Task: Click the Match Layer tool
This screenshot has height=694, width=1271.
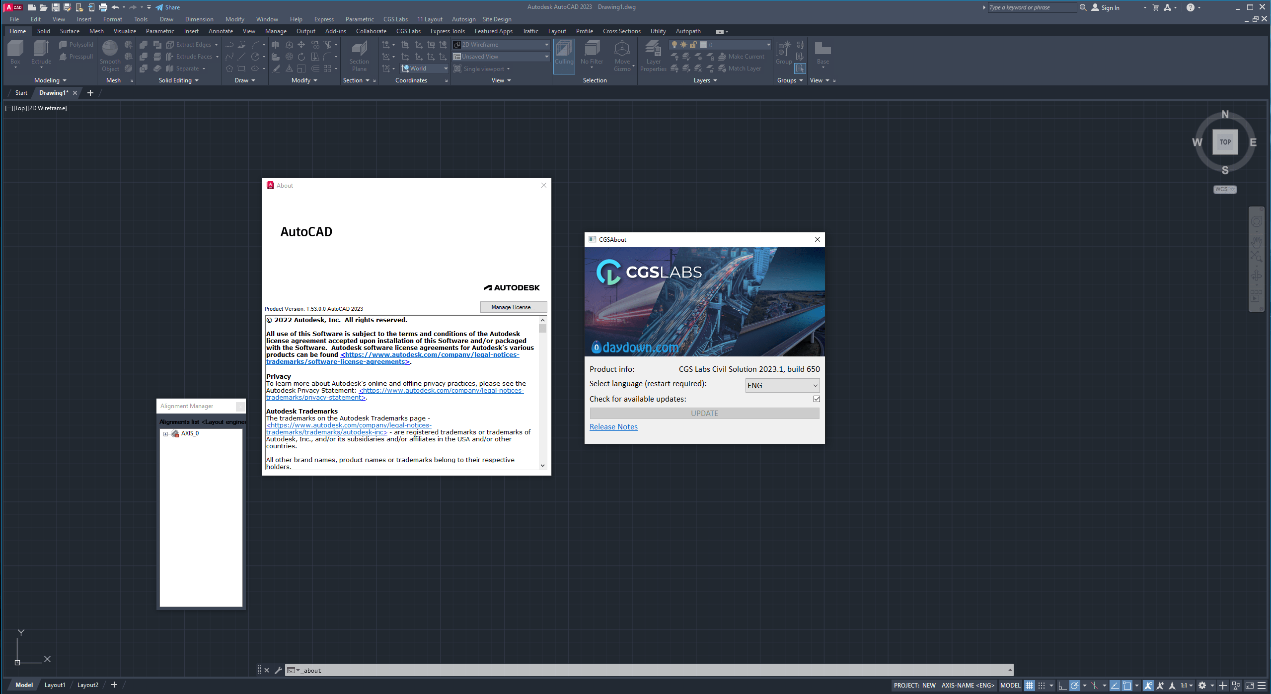Action: 740,69
